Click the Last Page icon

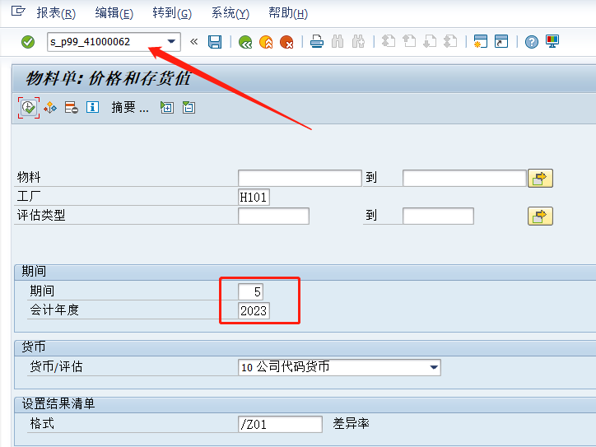pyautogui.click(x=450, y=41)
